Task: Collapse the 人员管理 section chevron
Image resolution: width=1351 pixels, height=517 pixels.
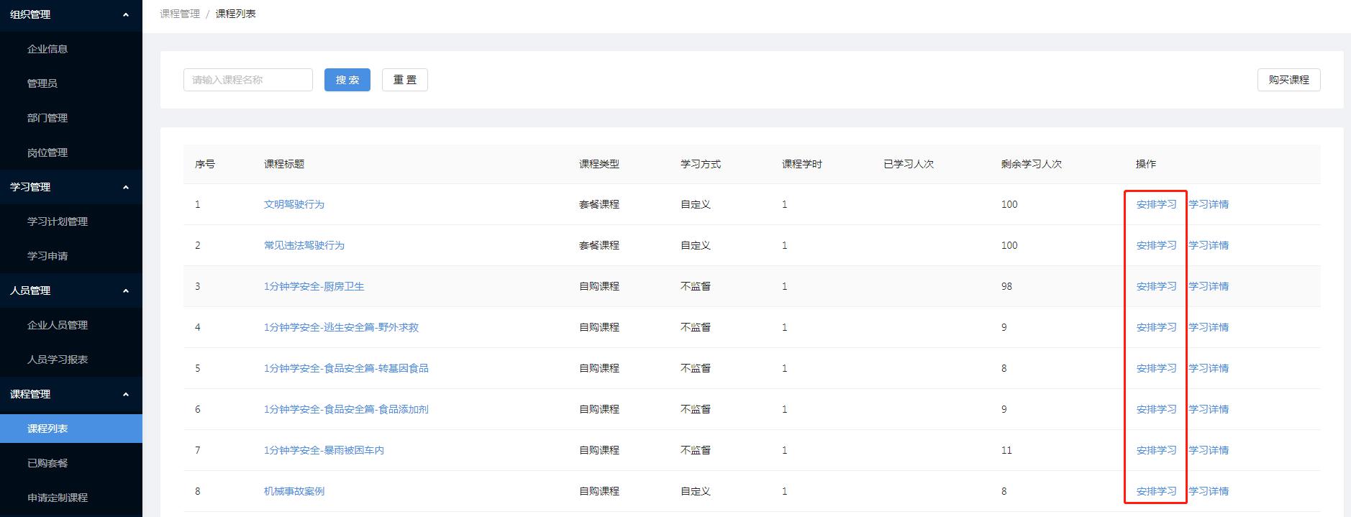Action: point(126,290)
